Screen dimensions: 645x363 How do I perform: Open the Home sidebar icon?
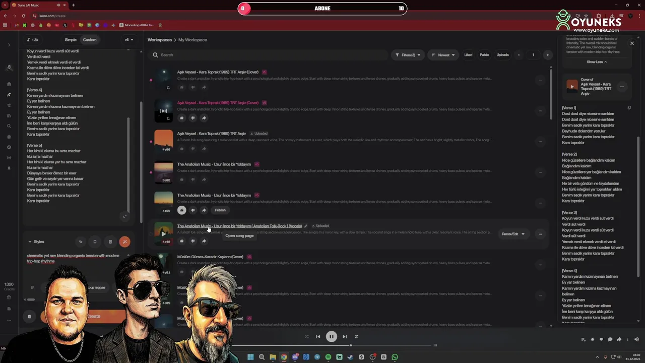(9, 84)
